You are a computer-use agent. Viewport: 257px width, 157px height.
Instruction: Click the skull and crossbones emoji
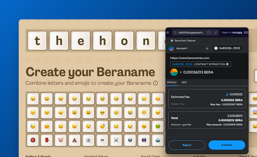point(116,140)
